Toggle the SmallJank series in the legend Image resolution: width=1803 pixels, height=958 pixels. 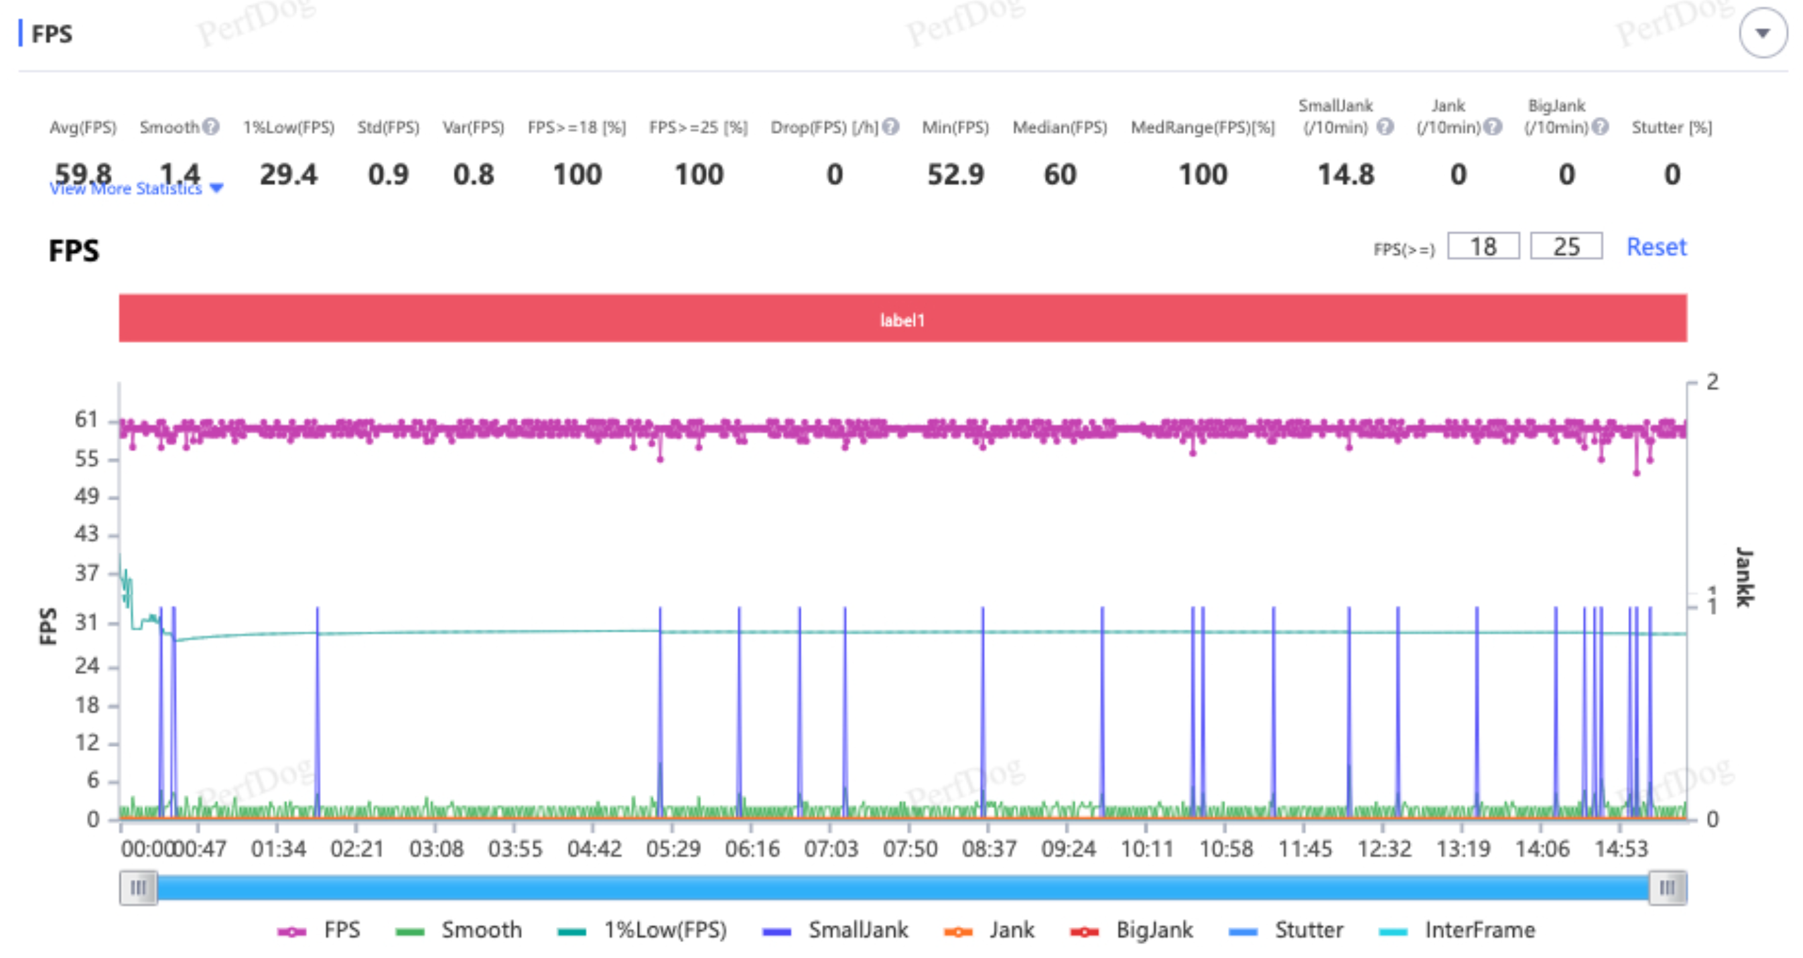click(836, 930)
